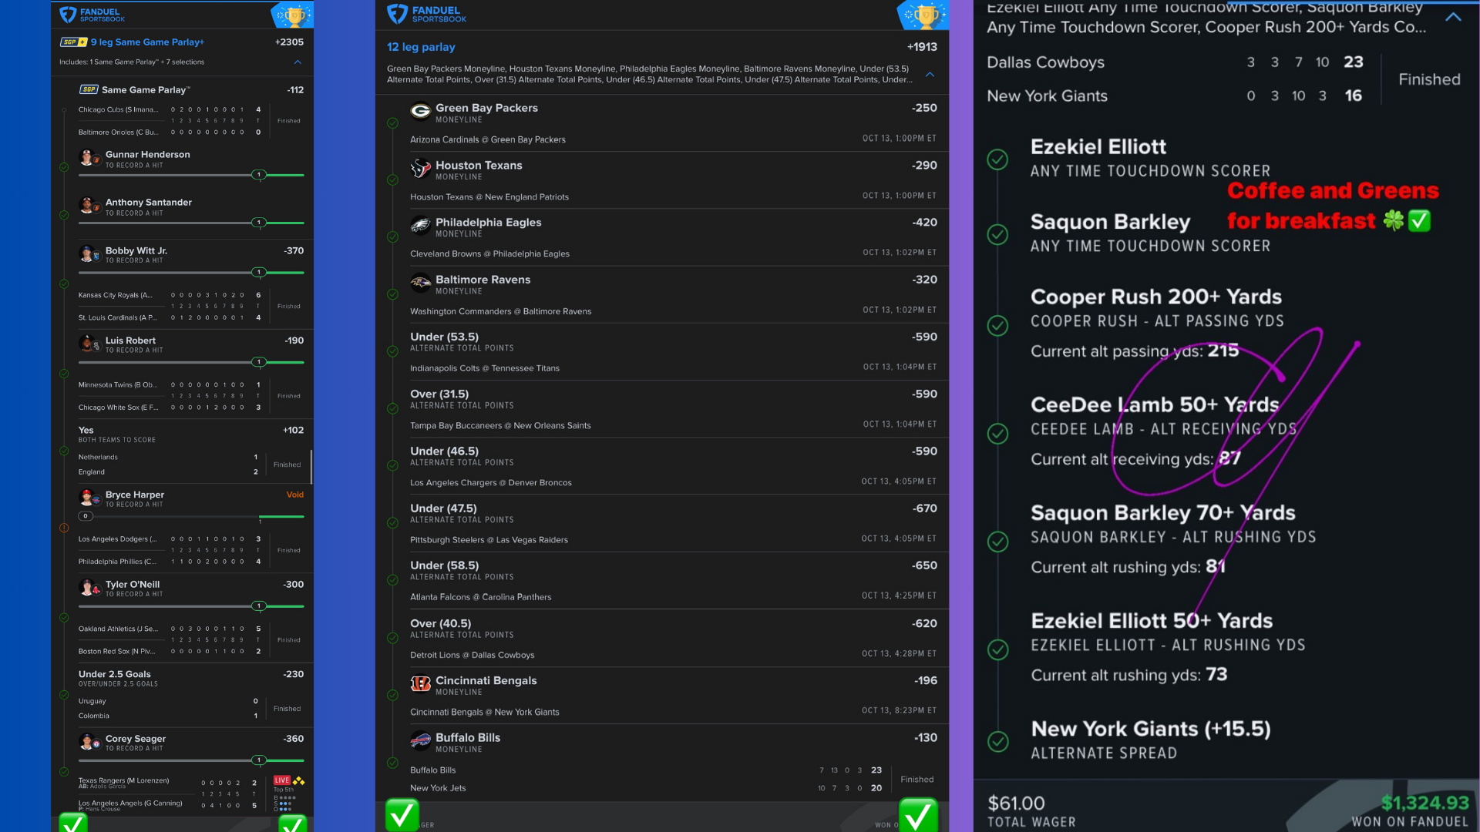Click Buffalo Bills vs New York Jets scoreboard
Viewport: 1480px width, 832px height.
click(x=673, y=779)
